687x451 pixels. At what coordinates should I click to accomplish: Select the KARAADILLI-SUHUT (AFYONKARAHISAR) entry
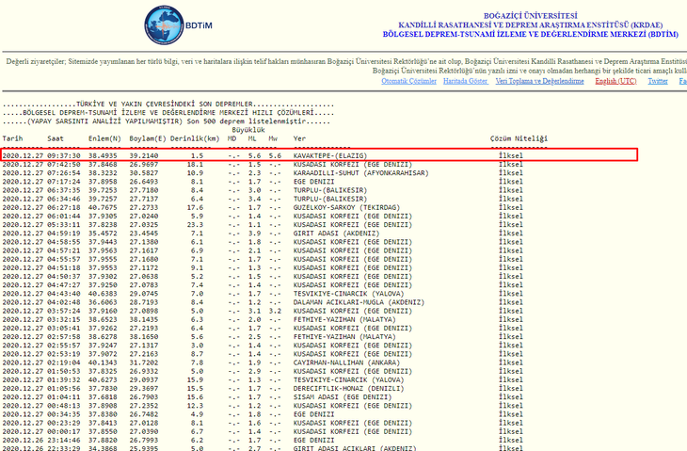coord(354,173)
